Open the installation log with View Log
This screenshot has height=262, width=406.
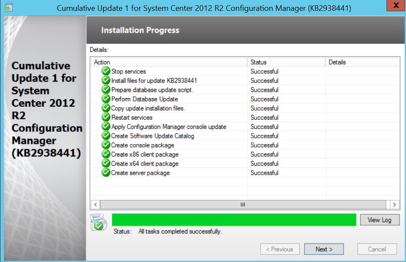pyautogui.click(x=380, y=220)
